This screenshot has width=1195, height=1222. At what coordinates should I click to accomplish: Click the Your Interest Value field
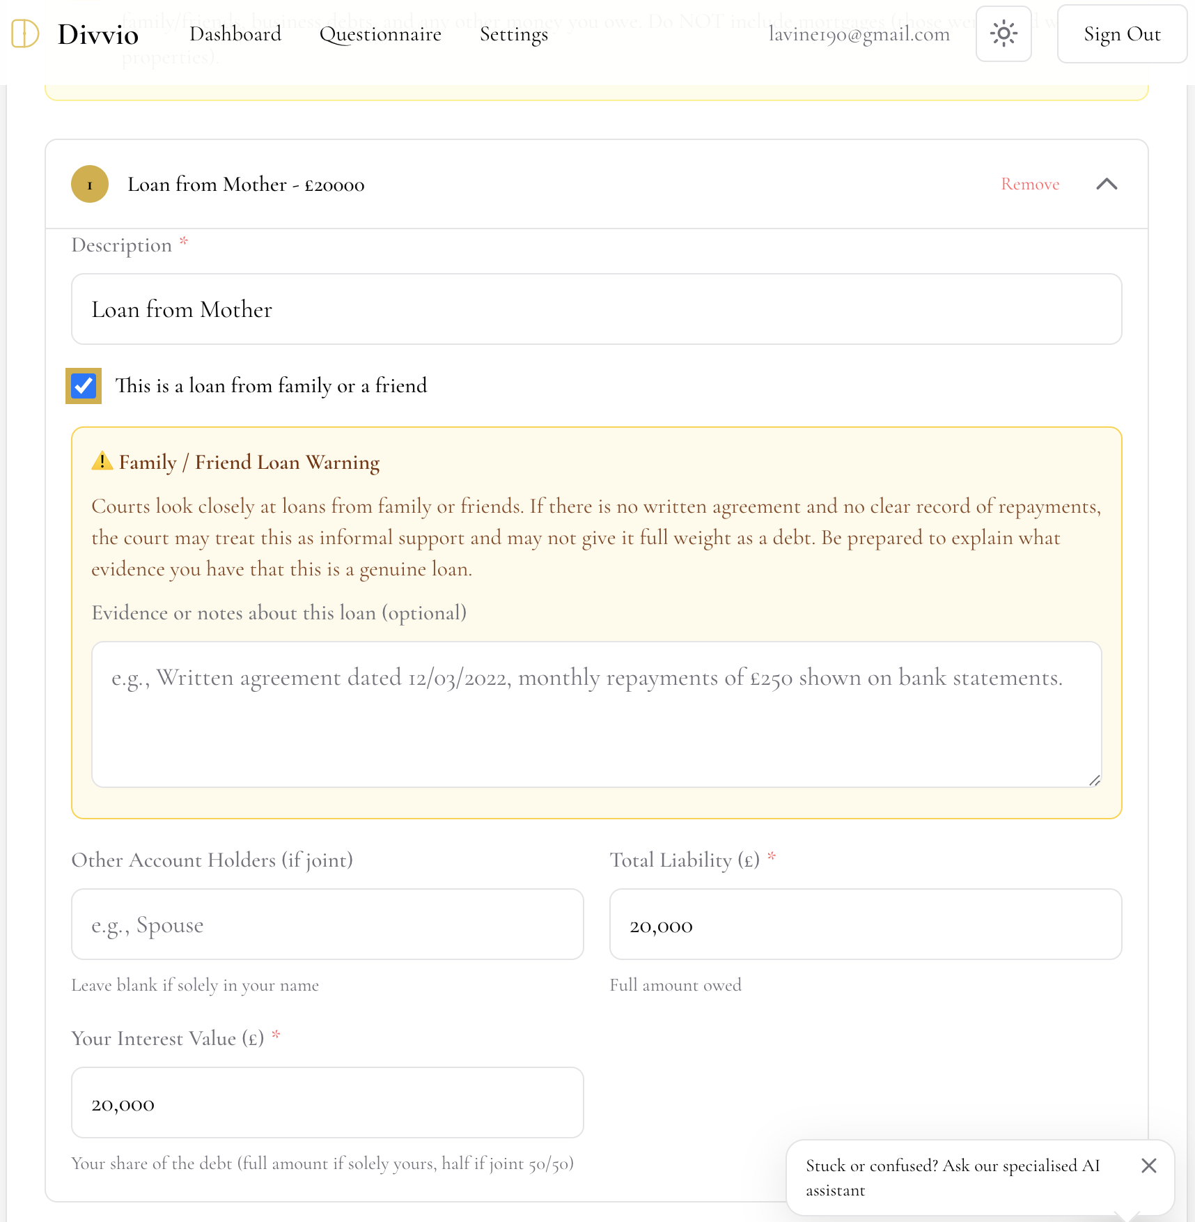pos(327,1103)
